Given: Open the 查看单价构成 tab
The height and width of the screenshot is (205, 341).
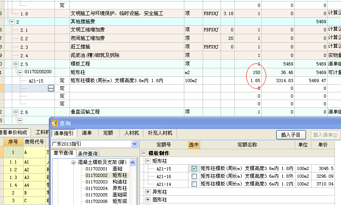Looking at the screenshot, I should [13, 132].
